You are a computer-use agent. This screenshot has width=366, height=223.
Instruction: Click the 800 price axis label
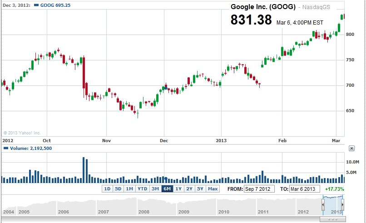[x=350, y=35]
